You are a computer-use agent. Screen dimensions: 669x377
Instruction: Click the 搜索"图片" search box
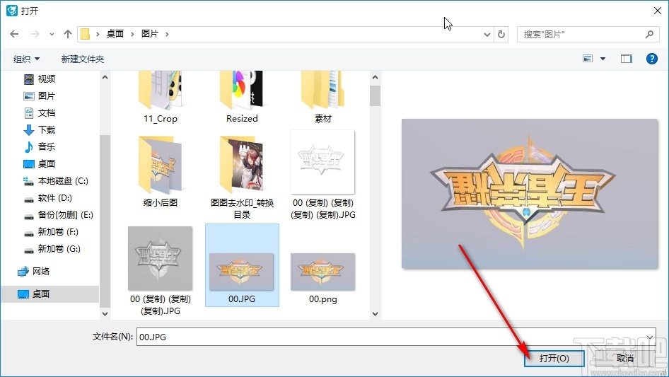click(x=587, y=34)
